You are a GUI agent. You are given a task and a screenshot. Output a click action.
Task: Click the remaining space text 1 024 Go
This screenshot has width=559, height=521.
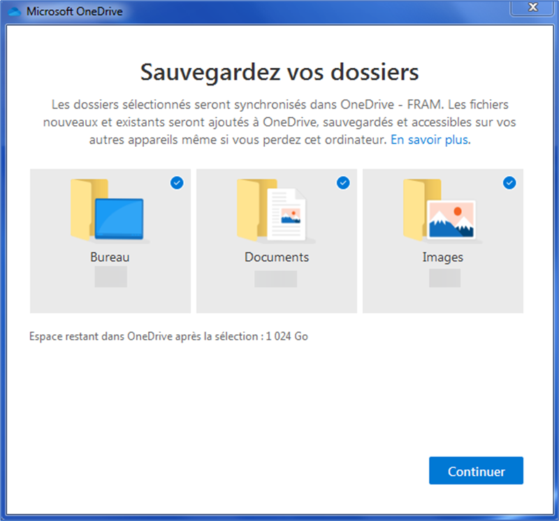point(286,336)
